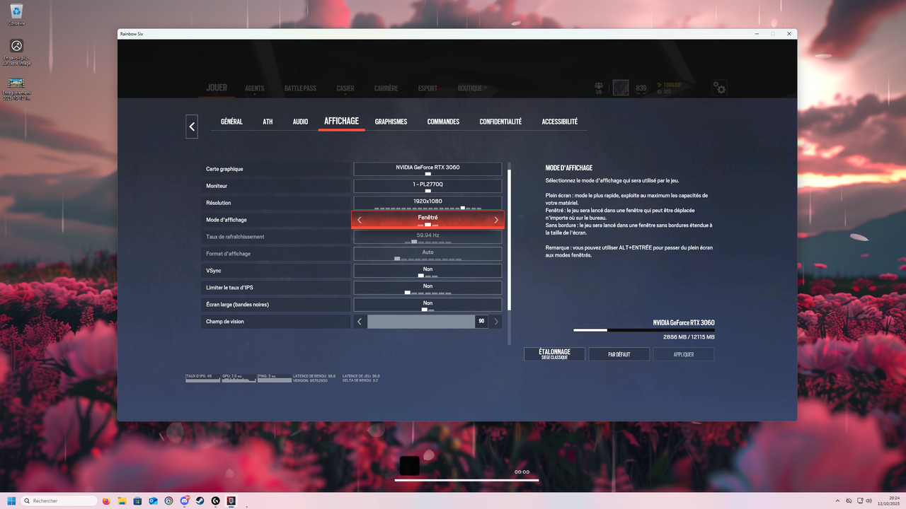Select the Affichage settings tab
906x509 pixels.
[x=341, y=121]
